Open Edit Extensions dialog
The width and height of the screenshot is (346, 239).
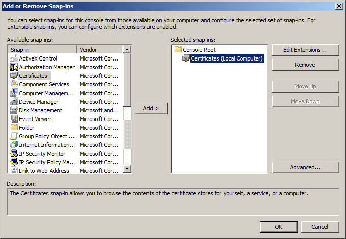[305, 50]
